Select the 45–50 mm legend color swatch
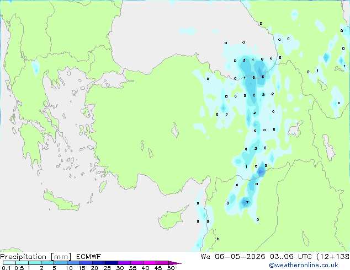Screen dimensions: 350x270 tap(162, 263)
